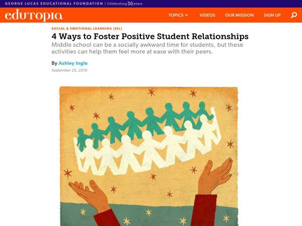Click the Edutopia logo
The width and height of the screenshot is (302, 226).
pyautogui.click(x=34, y=16)
